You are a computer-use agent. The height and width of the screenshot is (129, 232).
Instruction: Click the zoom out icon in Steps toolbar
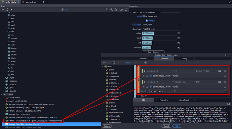[111, 10]
